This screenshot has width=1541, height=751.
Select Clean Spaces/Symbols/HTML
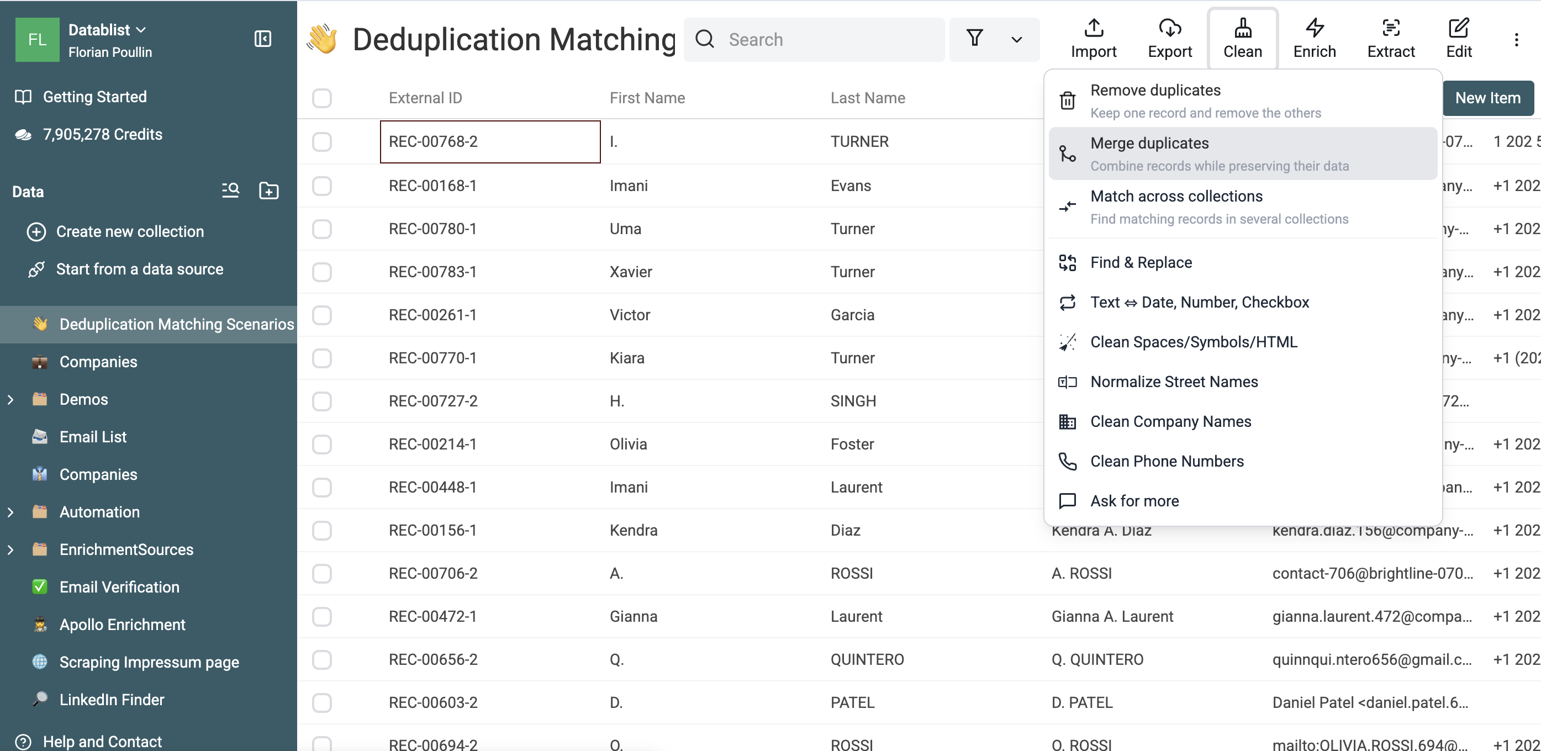(1243, 342)
